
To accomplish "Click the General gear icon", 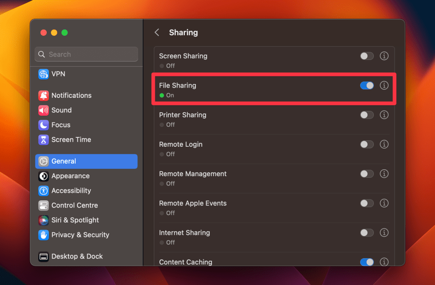I will [43, 161].
